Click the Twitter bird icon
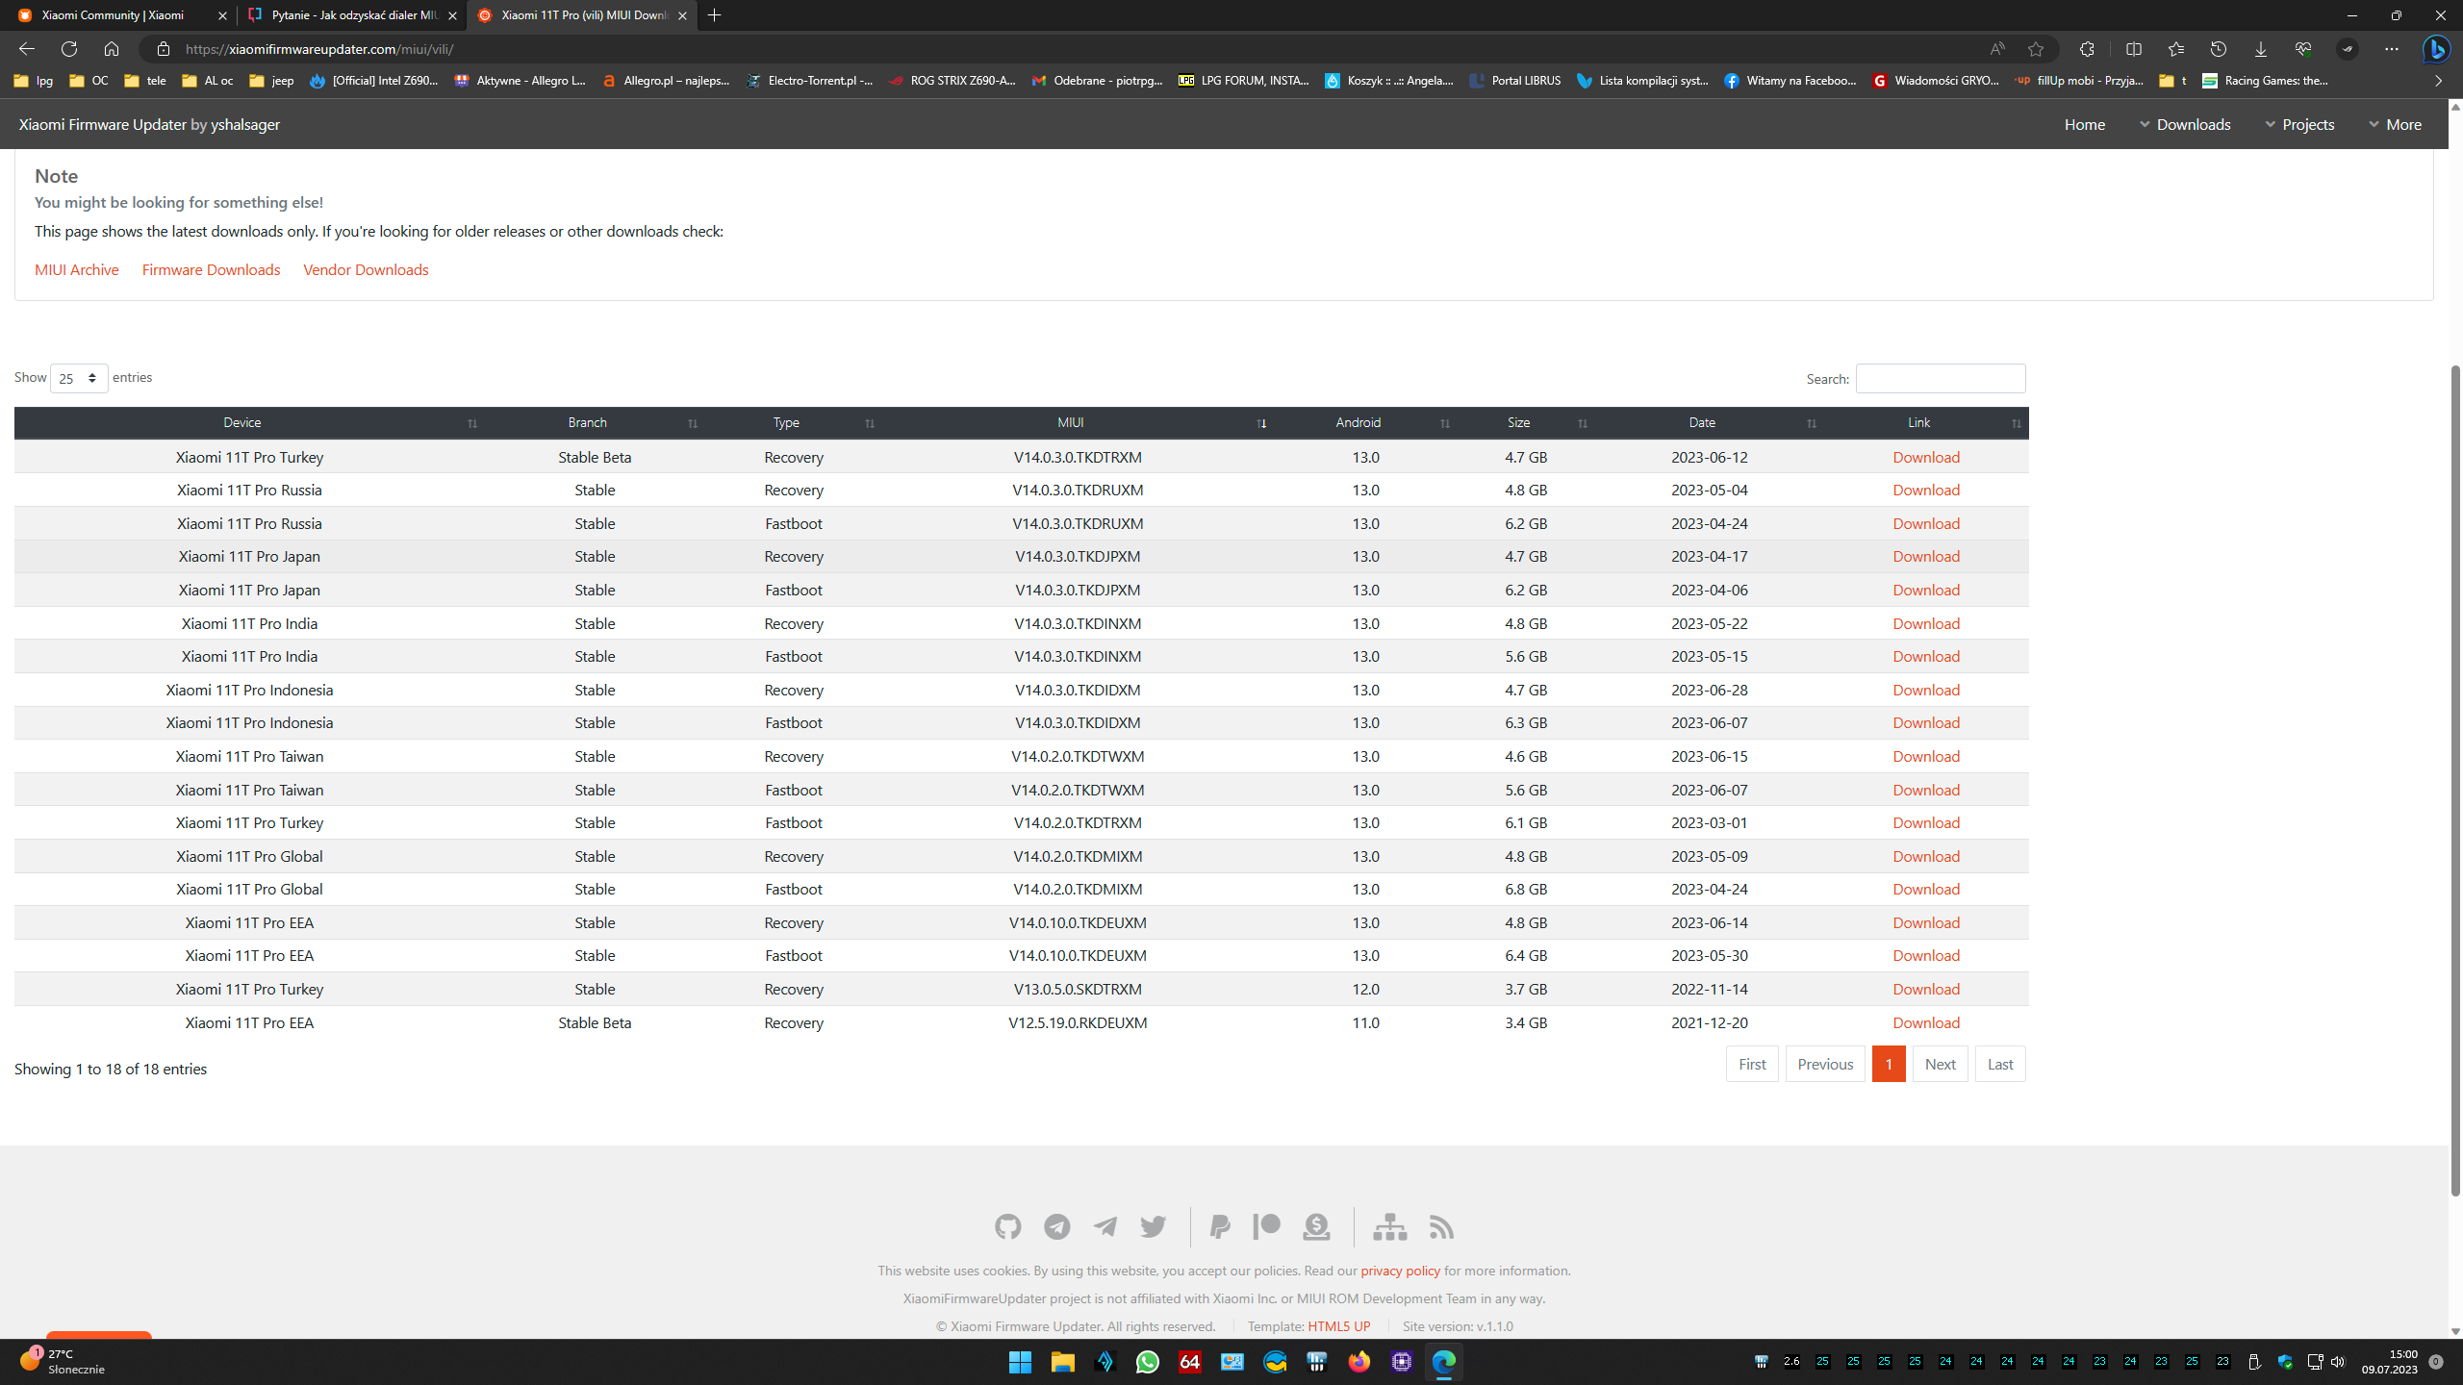This screenshot has width=2463, height=1385. click(1153, 1226)
